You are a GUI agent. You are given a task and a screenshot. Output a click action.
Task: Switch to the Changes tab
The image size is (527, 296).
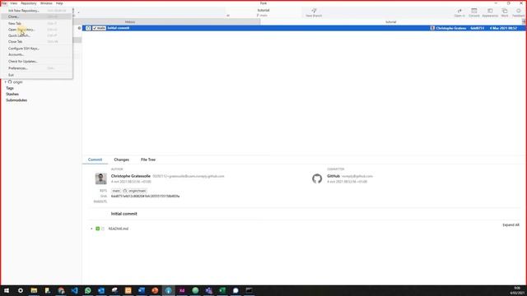[121, 160]
